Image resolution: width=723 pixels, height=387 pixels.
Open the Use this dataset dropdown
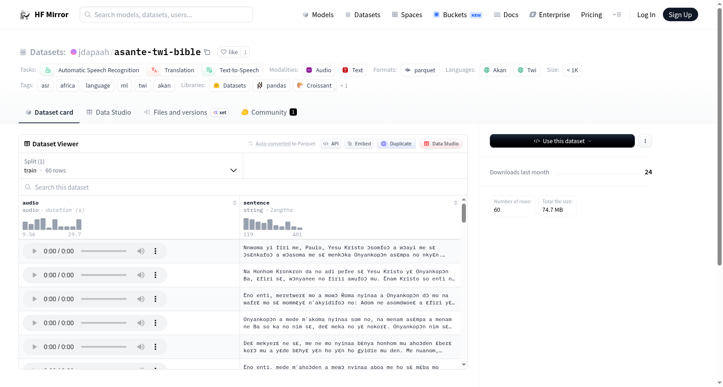click(562, 141)
